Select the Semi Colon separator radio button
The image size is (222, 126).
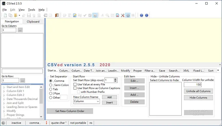point(51,85)
